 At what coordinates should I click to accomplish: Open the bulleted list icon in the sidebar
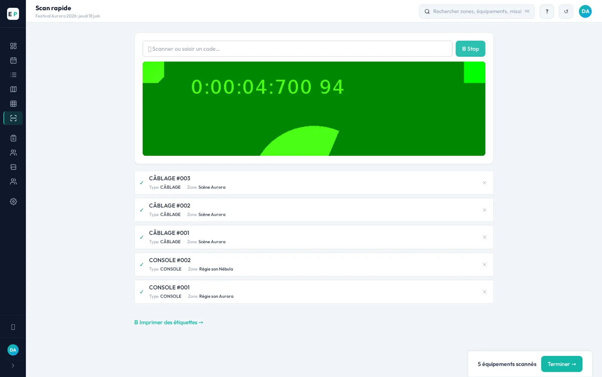point(13,75)
